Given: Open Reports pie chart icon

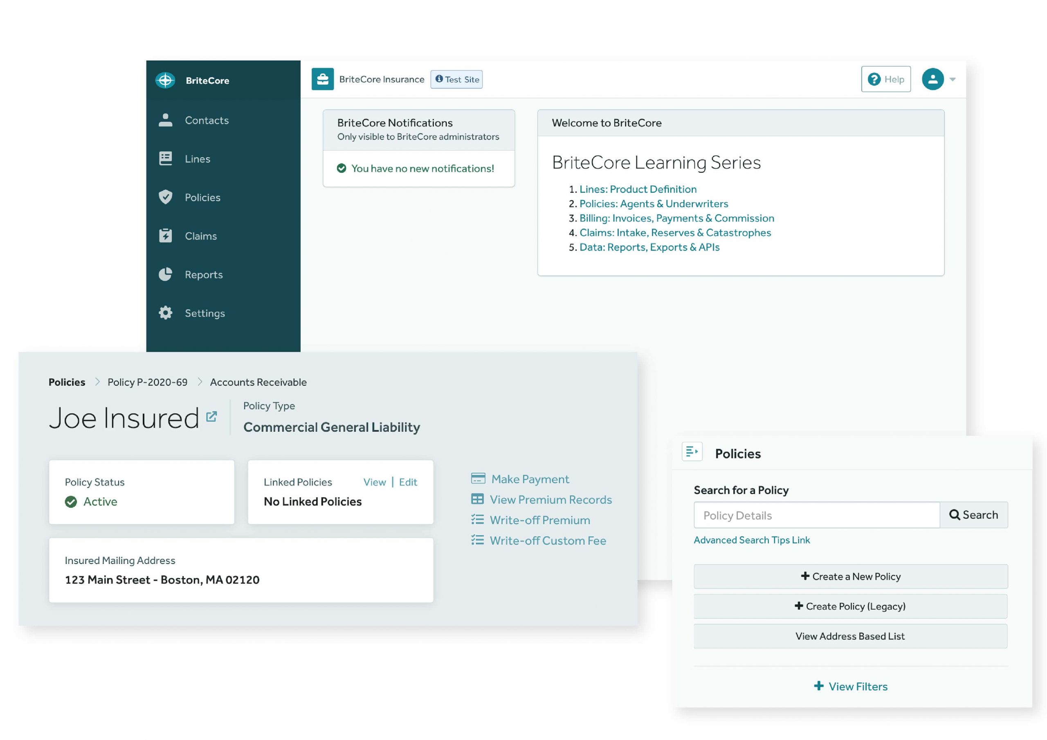Looking at the screenshot, I should [165, 274].
